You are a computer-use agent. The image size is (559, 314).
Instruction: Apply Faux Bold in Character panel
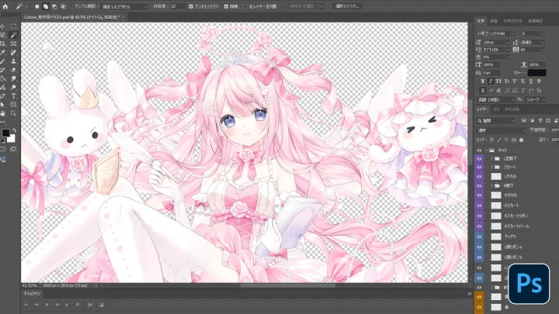(483, 81)
